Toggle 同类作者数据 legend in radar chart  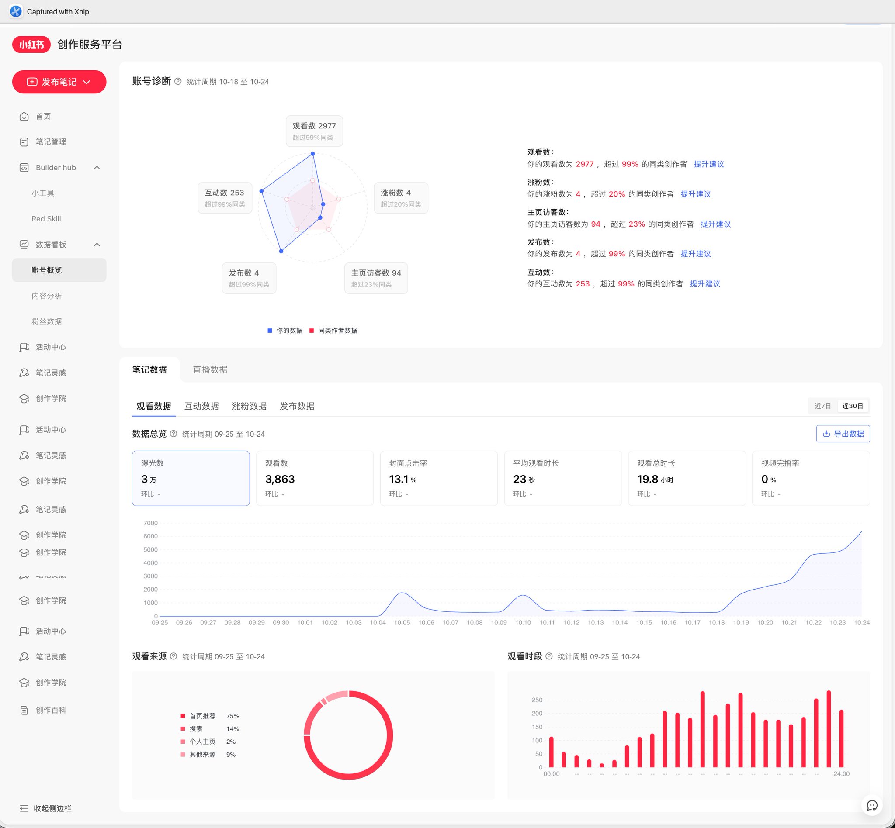333,331
